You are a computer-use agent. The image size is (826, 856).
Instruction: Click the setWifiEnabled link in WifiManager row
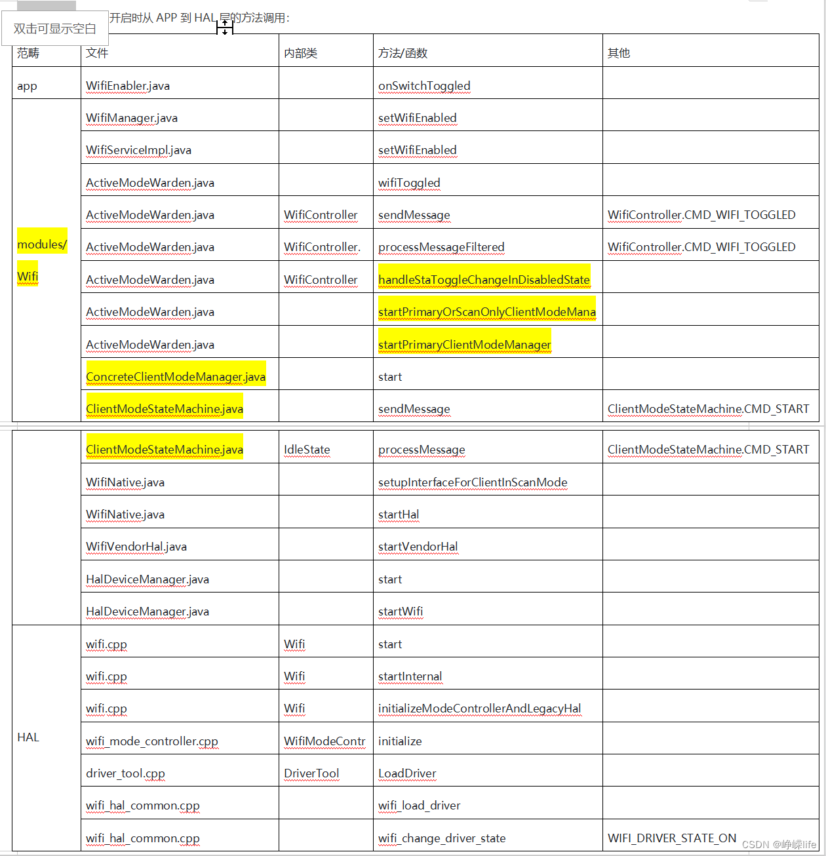[417, 118]
